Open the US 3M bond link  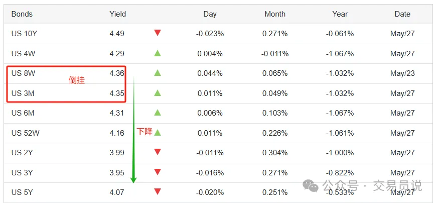coord(23,93)
